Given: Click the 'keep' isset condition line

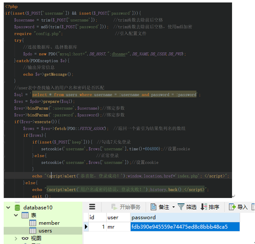Looking at the screenshot, I should point(62,142).
